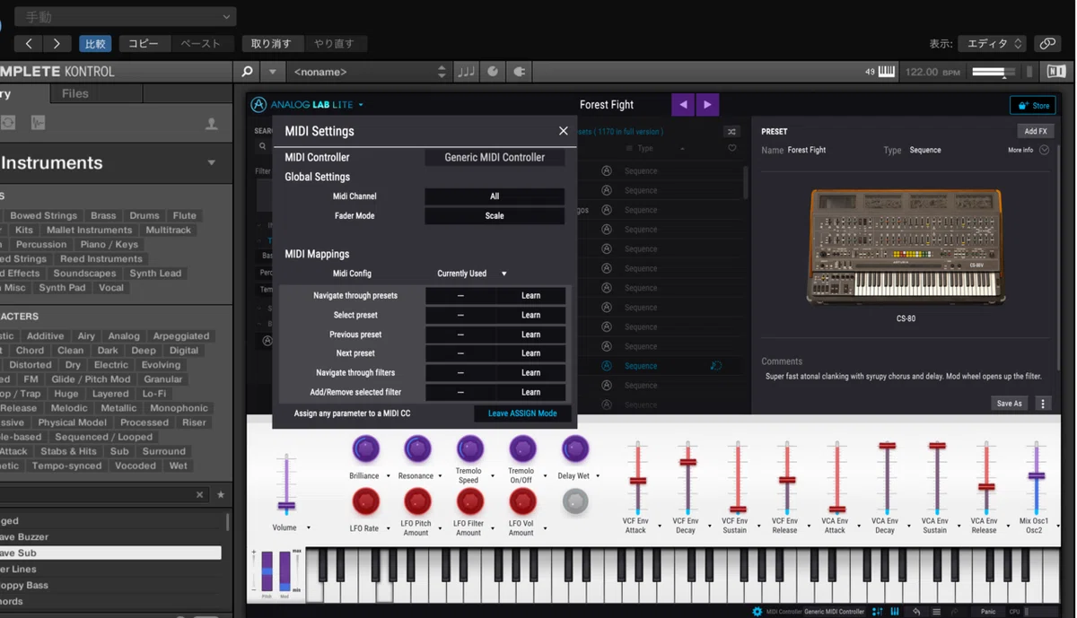Screen dimensions: 1077x618
Task: Click the forward arrow in host toolbar
Action: coord(57,43)
